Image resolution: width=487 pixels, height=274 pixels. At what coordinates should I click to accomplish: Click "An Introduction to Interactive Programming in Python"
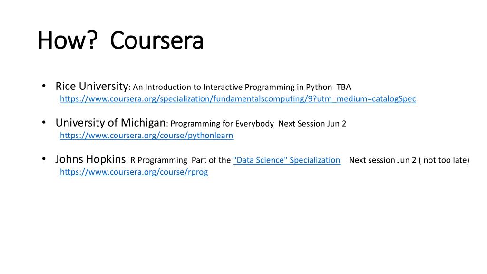tap(232, 88)
